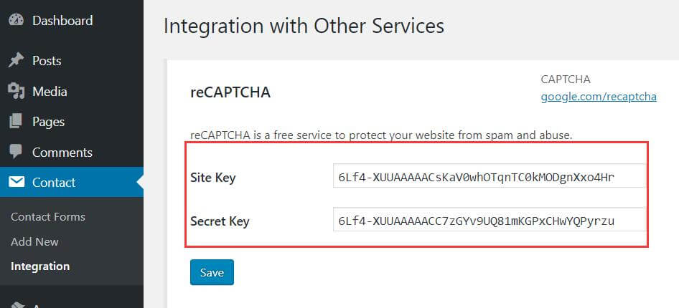Click the Comments speech bubble icon
This screenshot has width=679, height=308.
16,153
